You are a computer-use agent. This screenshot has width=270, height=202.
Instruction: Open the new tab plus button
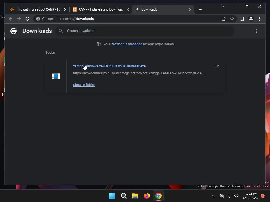tap(200, 9)
